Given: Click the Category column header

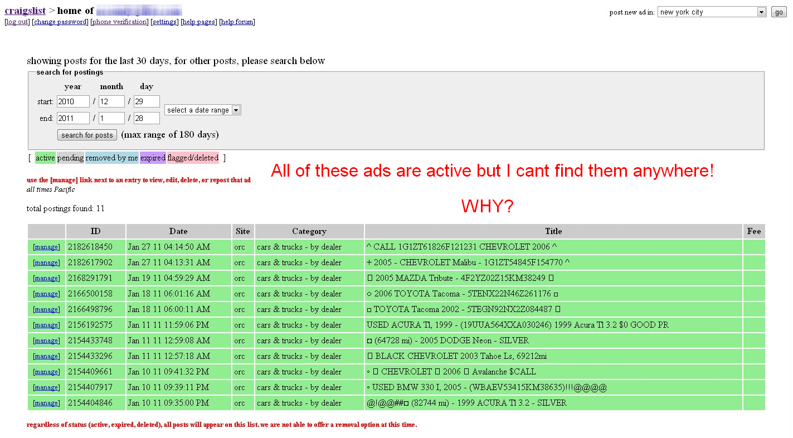Looking at the screenshot, I should pos(309,231).
